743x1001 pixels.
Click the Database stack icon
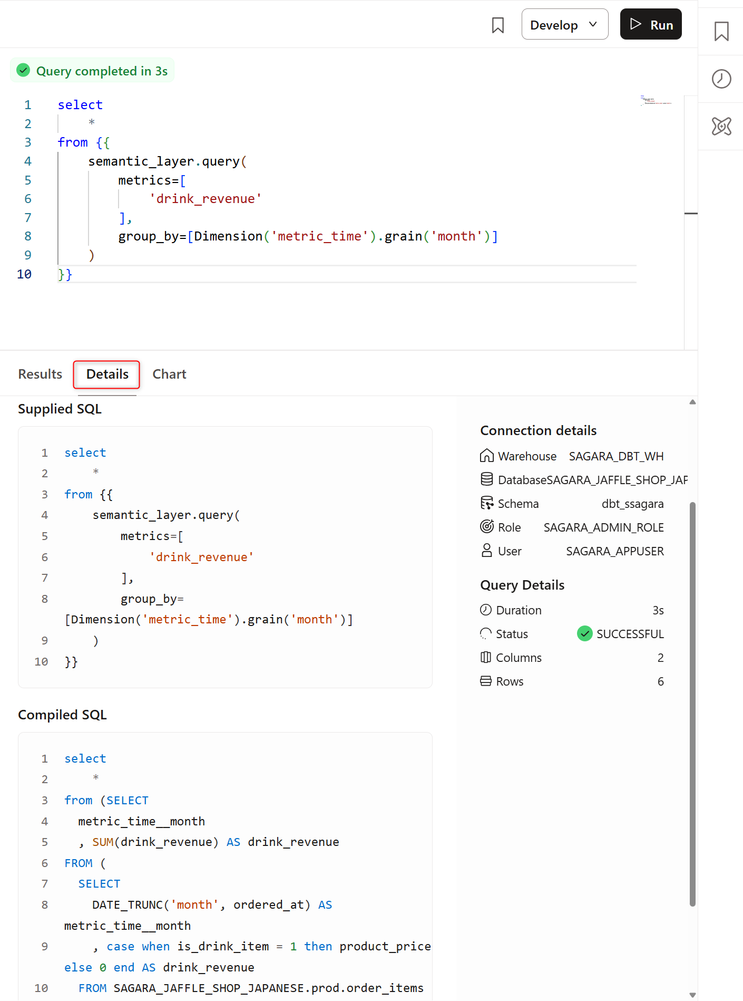point(486,479)
